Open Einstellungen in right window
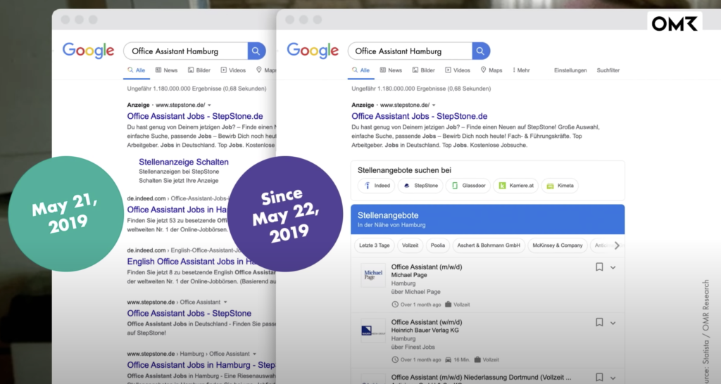Viewport: 721px width, 384px height. (570, 70)
